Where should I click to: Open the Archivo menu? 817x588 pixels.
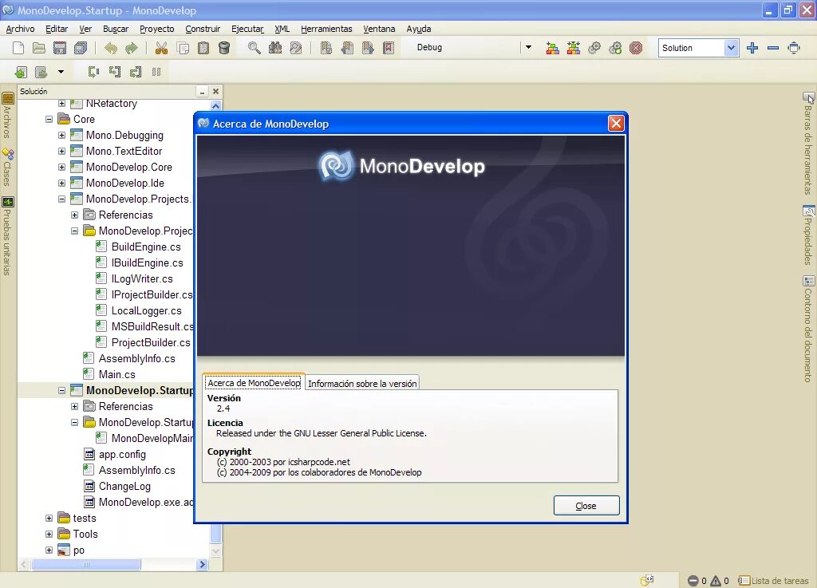pyautogui.click(x=20, y=29)
